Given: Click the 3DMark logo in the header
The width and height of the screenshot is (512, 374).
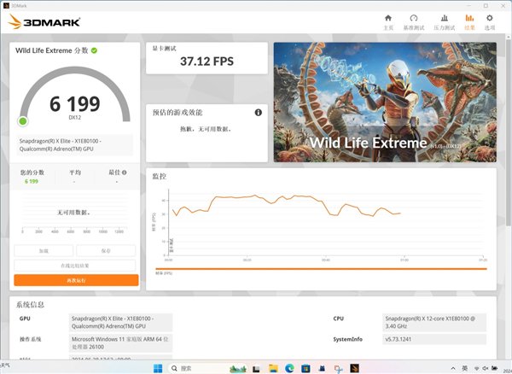Looking at the screenshot, I should 44,22.
